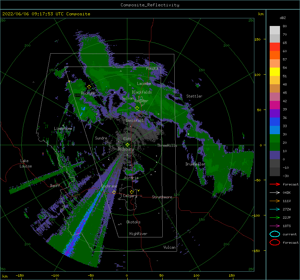This screenshot has width=300, height=280.
Task: Click the light blue 33-30 dBZ swatch
Action: (x=275, y=130)
